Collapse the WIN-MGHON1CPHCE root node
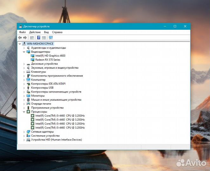 click(x=20, y=44)
